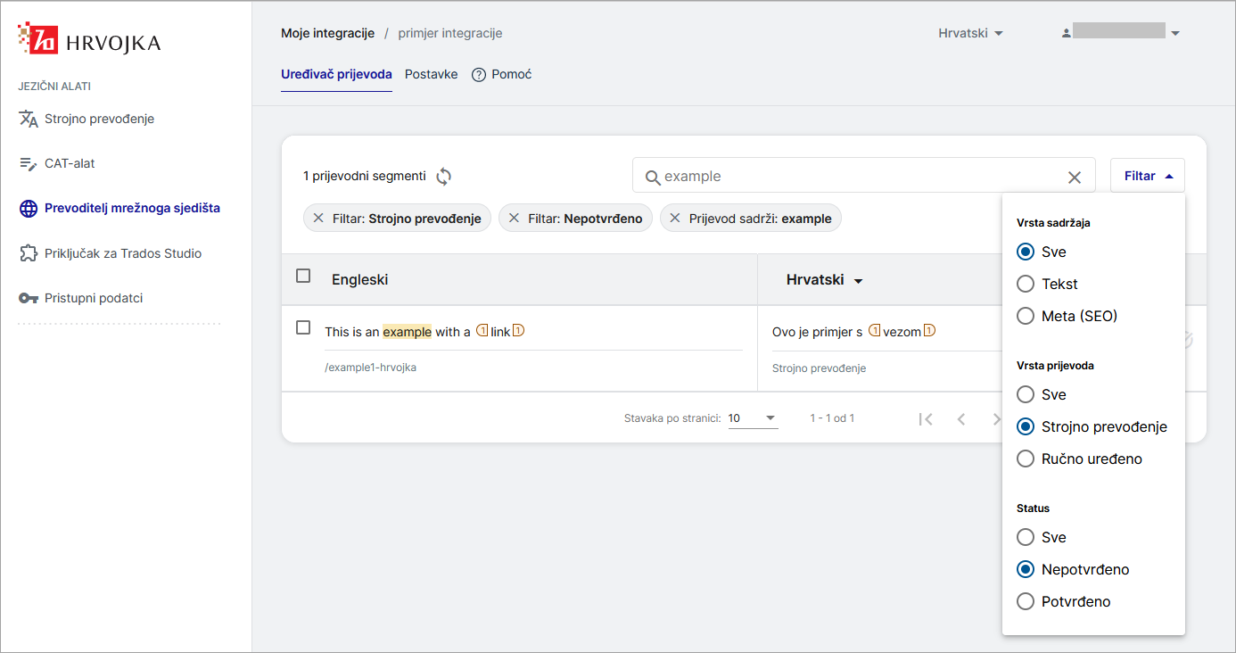Select the 'Potvrđeno' status radio
Image resolution: width=1236 pixels, height=653 pixels.
tap(1026, 601)
